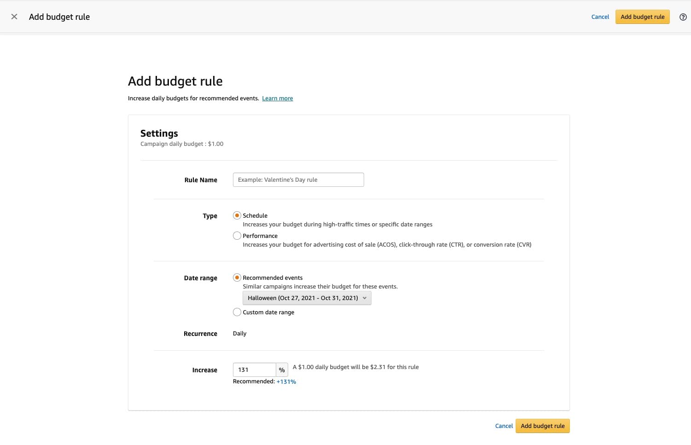The image size is (691, 445).
Task: Click the Increase field label
Action: click(204, 370)
